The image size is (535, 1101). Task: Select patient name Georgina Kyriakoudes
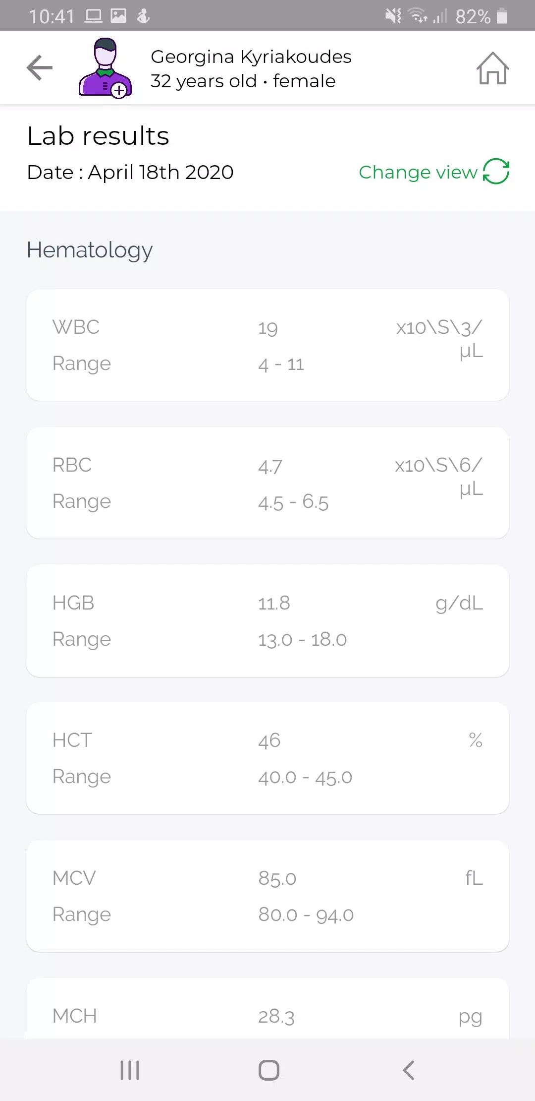251,57
